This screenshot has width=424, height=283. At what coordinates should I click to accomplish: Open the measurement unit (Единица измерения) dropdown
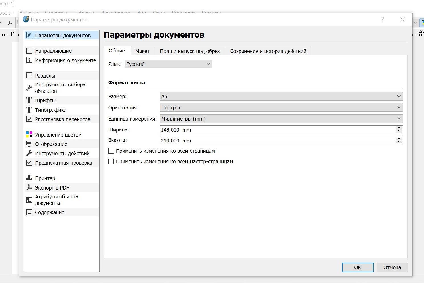[281, 119]
